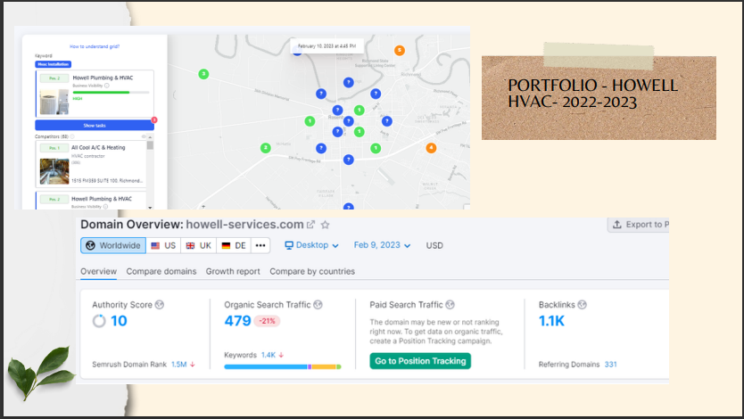Click the keyword distribution color bar
The height and width of the screenshot is (419, 744).
[x=282, y=367]
